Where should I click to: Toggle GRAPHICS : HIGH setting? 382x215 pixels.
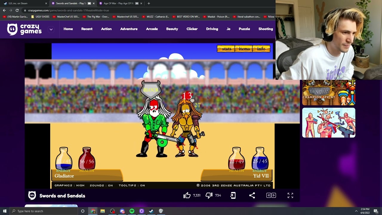pos(70,185)
